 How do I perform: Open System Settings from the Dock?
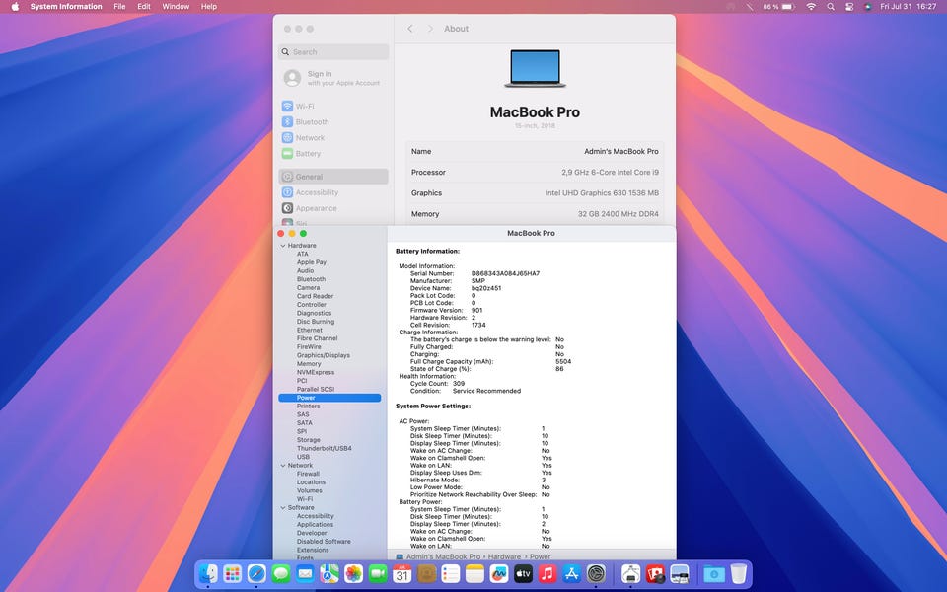tap(596, 573)
